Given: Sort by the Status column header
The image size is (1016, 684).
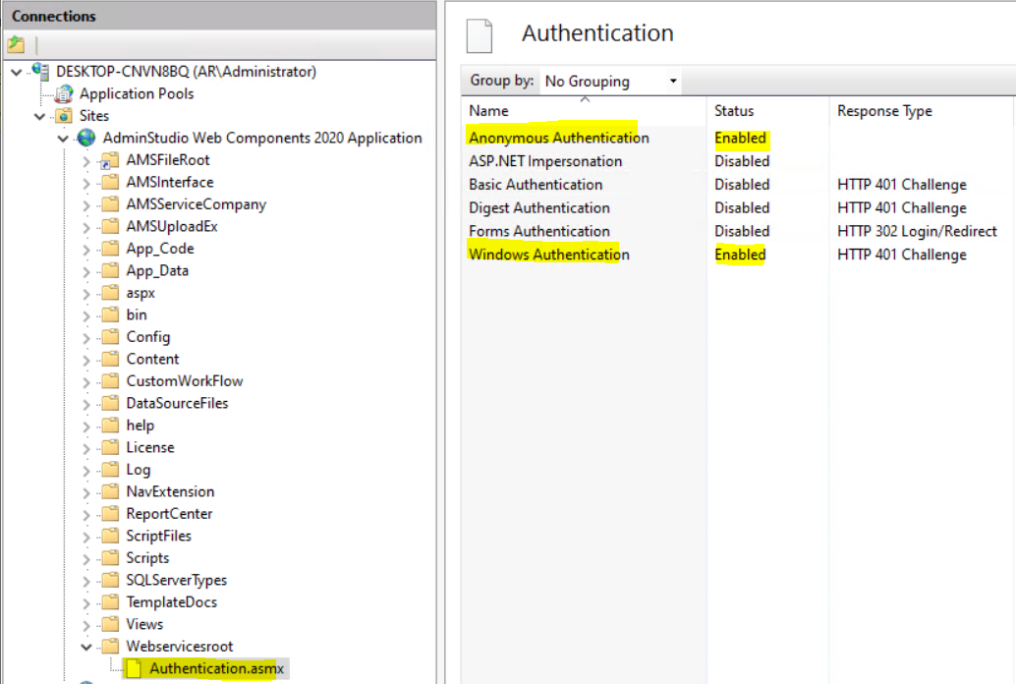Looking at the screenshot, I should pos(734,111).
